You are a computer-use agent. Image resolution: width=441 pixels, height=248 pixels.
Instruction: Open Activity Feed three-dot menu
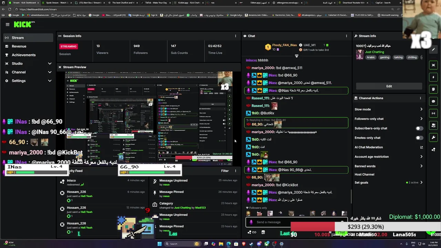(236, 171)
